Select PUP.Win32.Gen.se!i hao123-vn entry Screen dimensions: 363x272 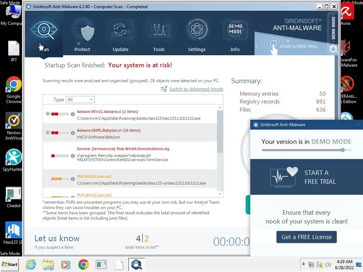click(x=130, y=178)
